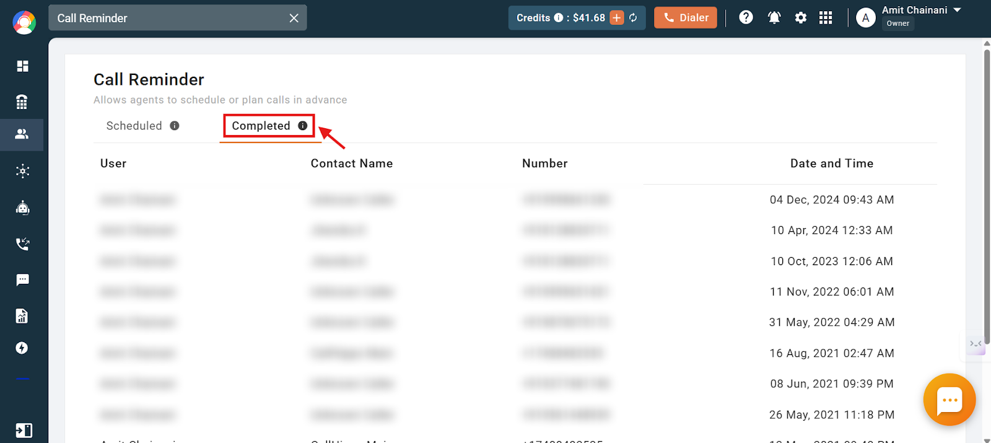Open the messages chat sidebar icon
Image resolution: width=991 pixels, height=443 pixels.
[22, 280]
